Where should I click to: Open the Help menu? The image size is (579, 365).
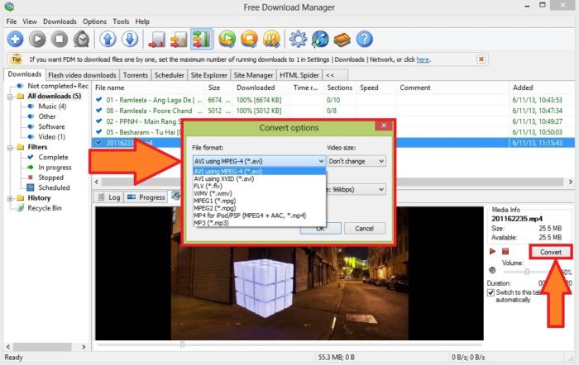tap(142, 21)
